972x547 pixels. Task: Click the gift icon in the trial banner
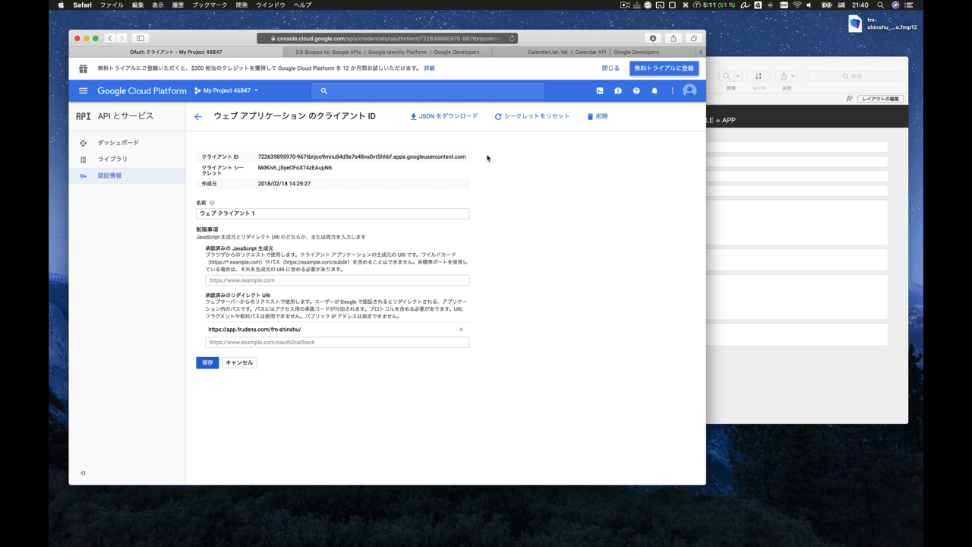tap(83, 68)
